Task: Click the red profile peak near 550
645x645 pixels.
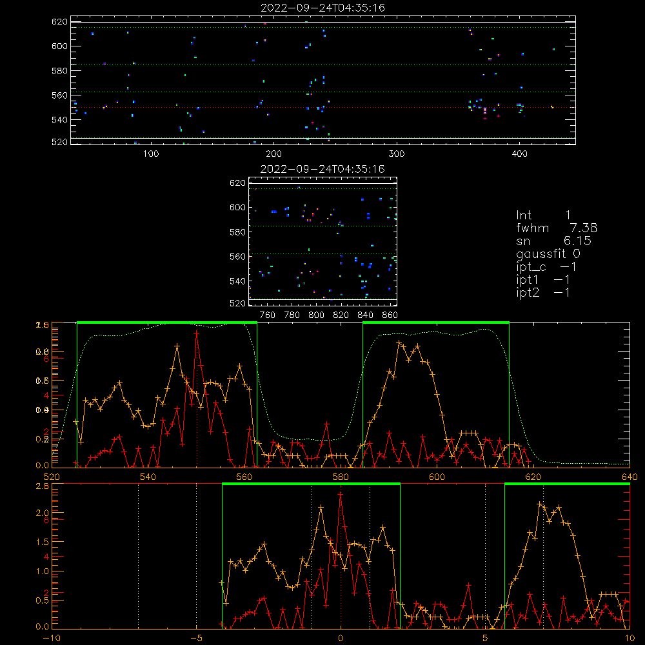Action: 197,333
